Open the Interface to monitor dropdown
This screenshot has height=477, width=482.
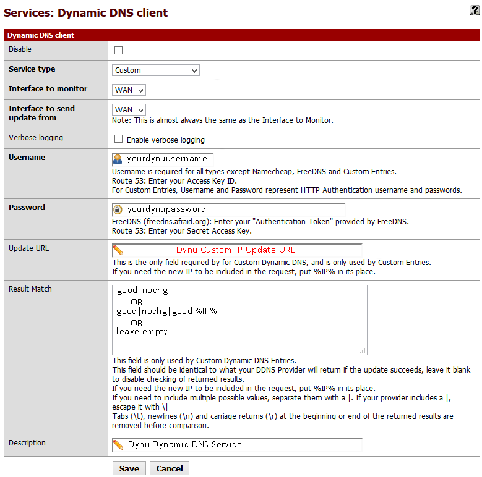pyautogui.click(x=129, y=90)
